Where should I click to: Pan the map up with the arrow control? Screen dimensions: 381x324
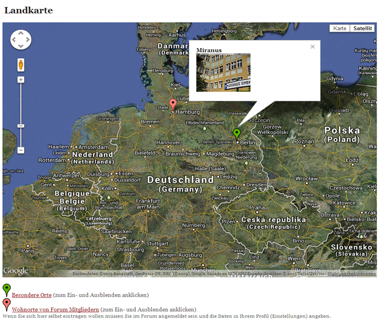point(21,33)
